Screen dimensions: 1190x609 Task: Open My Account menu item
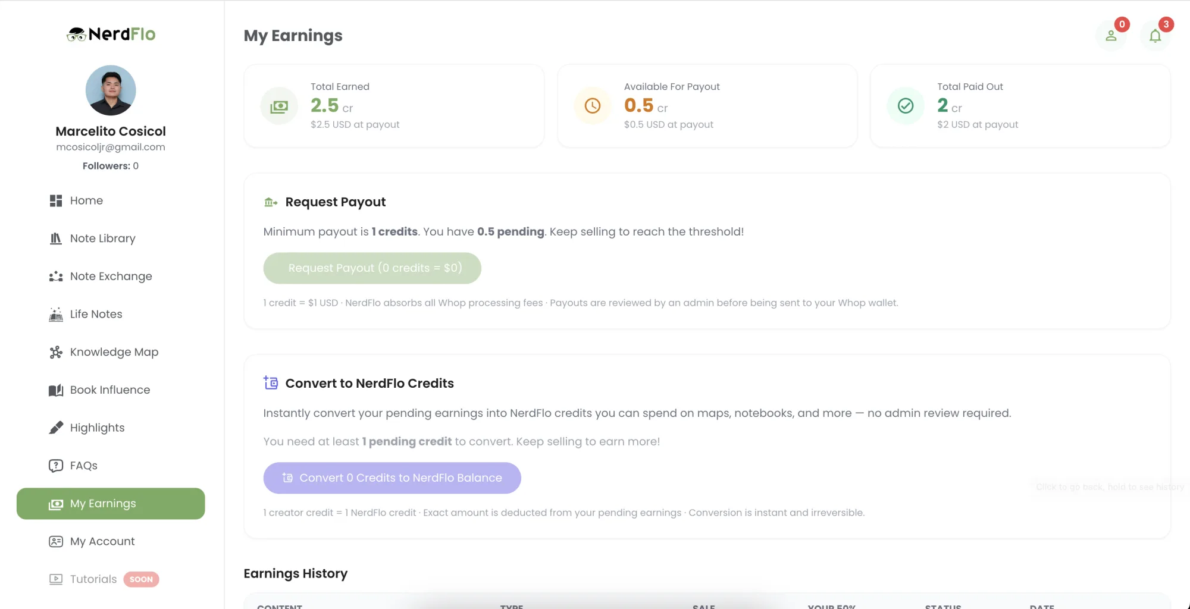tap(111, 541)
